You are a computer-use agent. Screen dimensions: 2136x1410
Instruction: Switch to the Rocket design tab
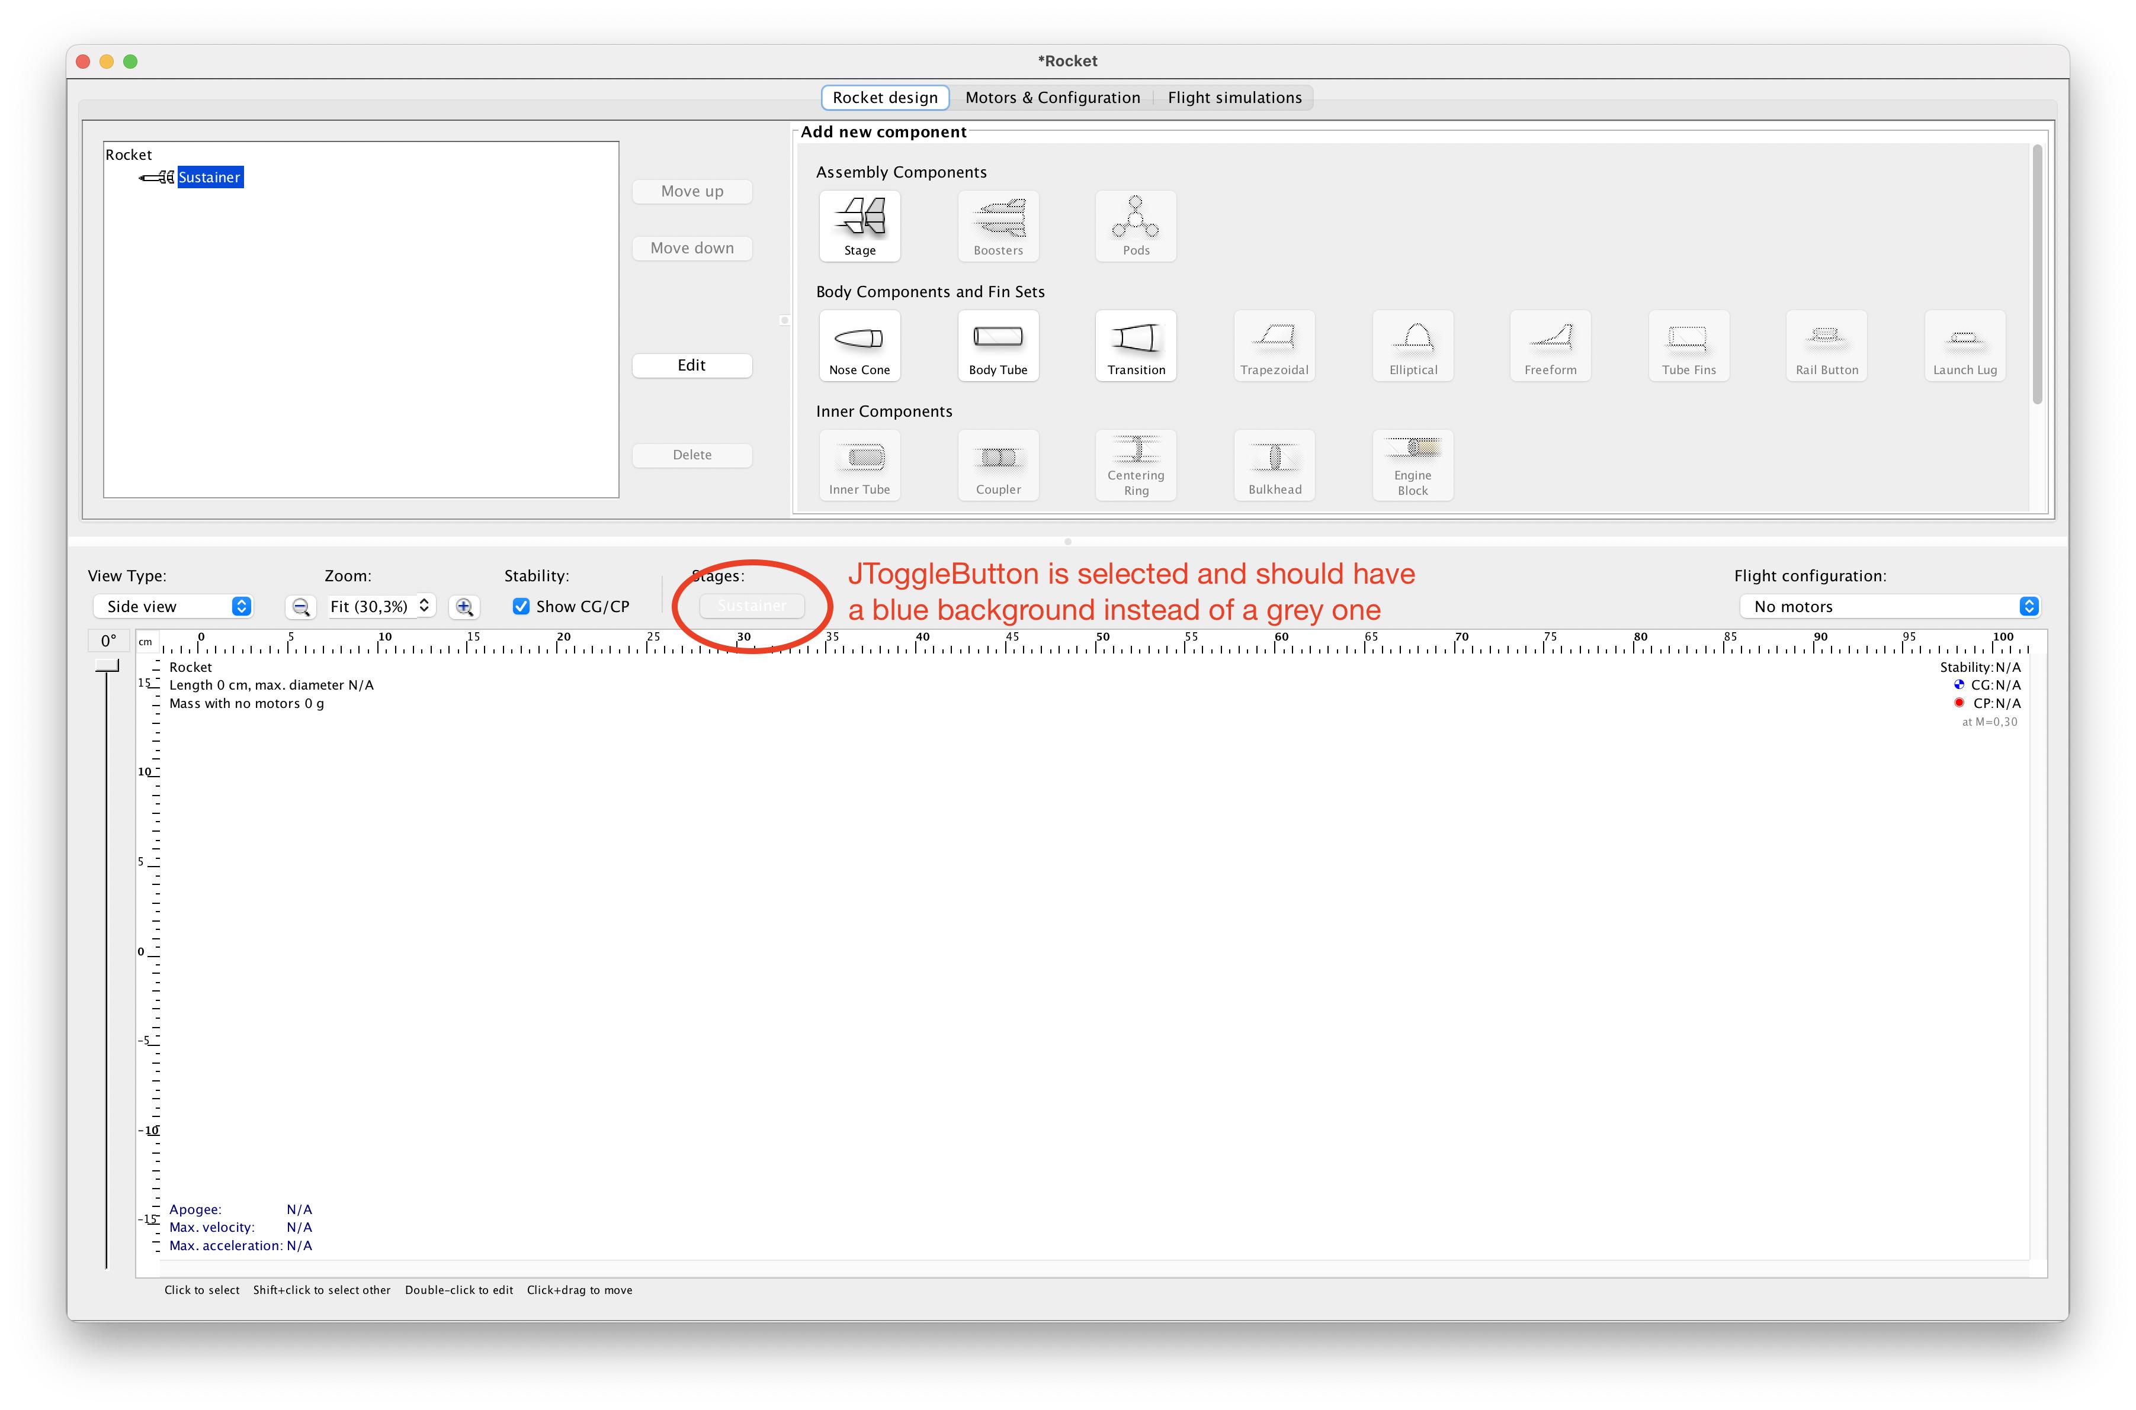886,97
